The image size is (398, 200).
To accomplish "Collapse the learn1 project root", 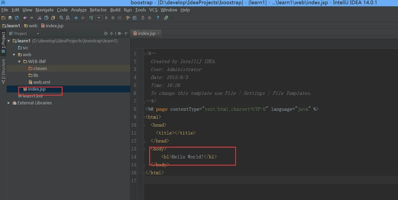I will (9, 41).
